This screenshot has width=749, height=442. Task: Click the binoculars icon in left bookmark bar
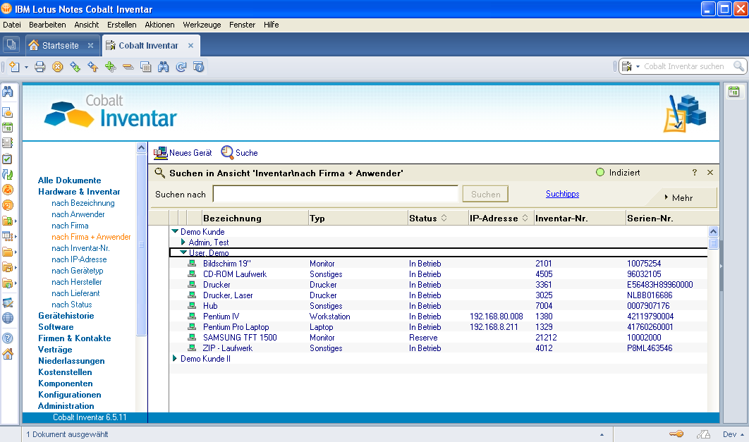tap(8, 92)
